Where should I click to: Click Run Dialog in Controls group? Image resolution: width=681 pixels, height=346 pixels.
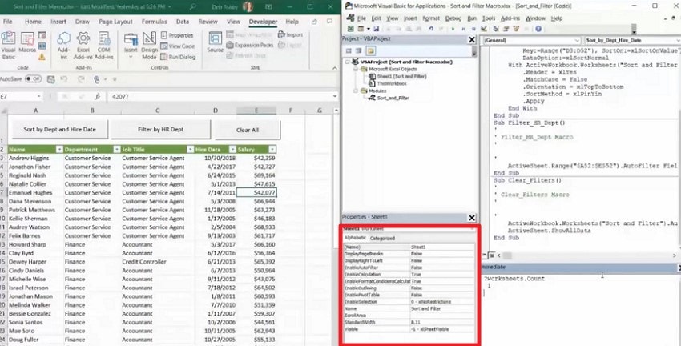178,57
